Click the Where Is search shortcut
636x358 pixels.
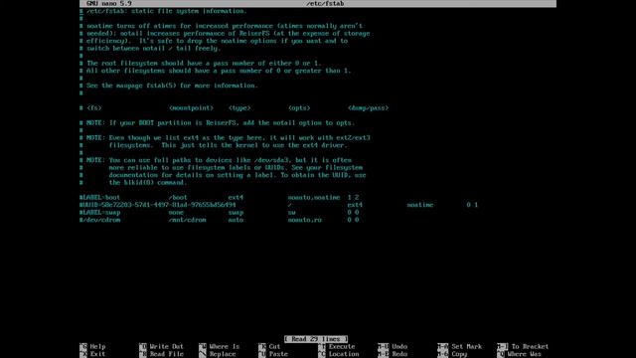pos(220,347)
